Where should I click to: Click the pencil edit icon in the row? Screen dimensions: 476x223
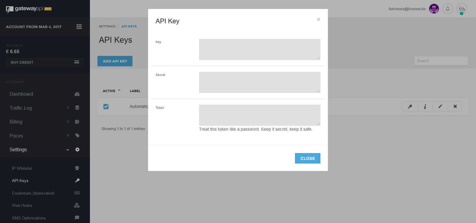pyautogui.click(x=440, y=106)
